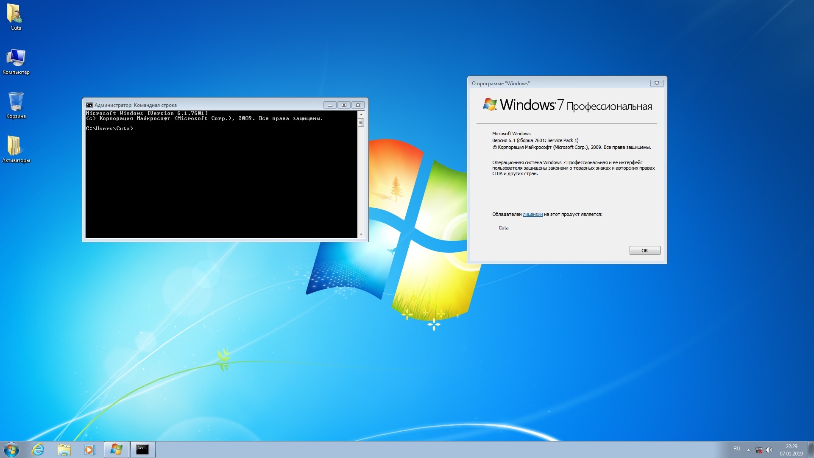Image resolution: width=814 pixels, height=458 pixels.
Task: Open the Windows Start menu orb
Action: click(x=11, y=450)
